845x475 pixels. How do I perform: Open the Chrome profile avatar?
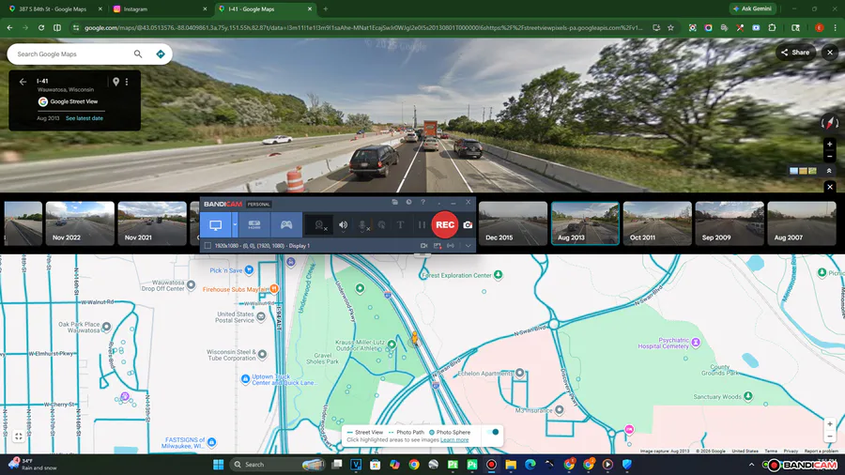[819, 27]
